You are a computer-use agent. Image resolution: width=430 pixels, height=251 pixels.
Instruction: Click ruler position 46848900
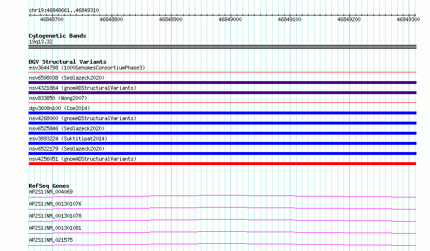pos(171,19)
